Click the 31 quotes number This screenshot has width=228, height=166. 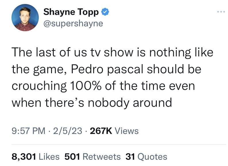pos(130,157)
